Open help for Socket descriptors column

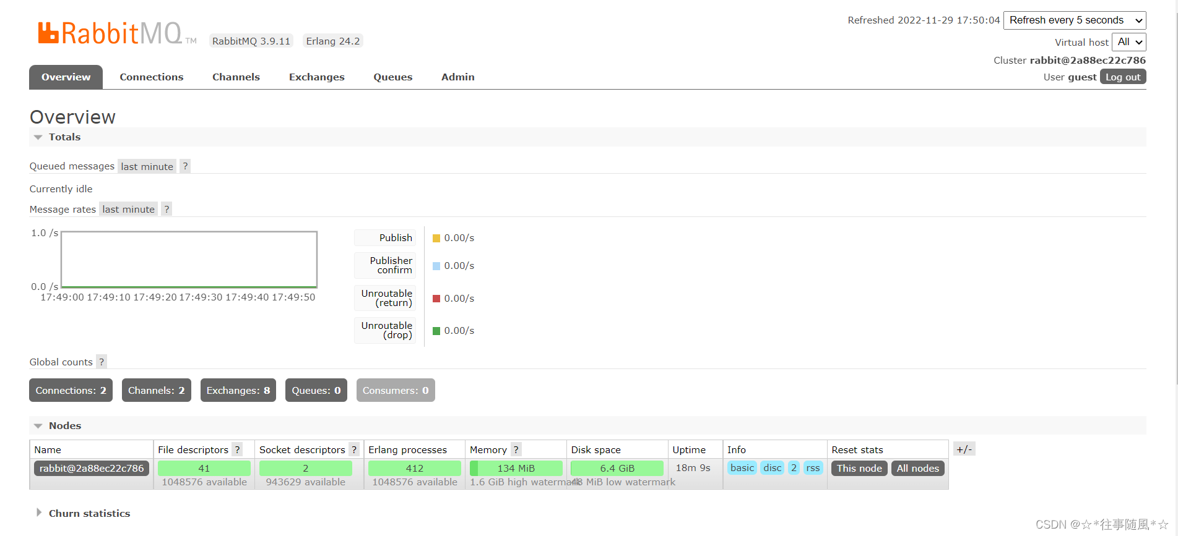(x=354, y=449)
